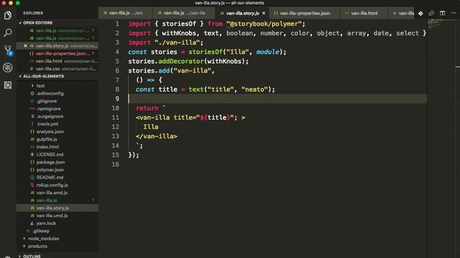Place cursor on empty line 16
Viewport: 460px width, 258px height.
[x=277, y=164]
